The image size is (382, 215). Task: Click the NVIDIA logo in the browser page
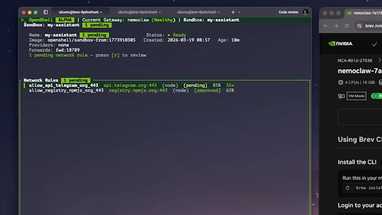341,44
